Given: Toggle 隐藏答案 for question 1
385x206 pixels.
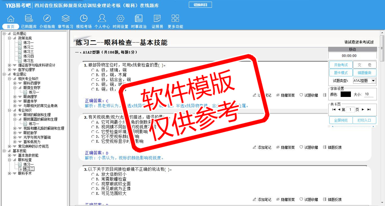Looking at the screenshot, I should pos(285,96).
